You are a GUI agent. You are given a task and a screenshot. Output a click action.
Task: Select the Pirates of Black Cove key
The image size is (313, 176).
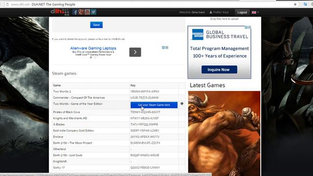point(145,112)
